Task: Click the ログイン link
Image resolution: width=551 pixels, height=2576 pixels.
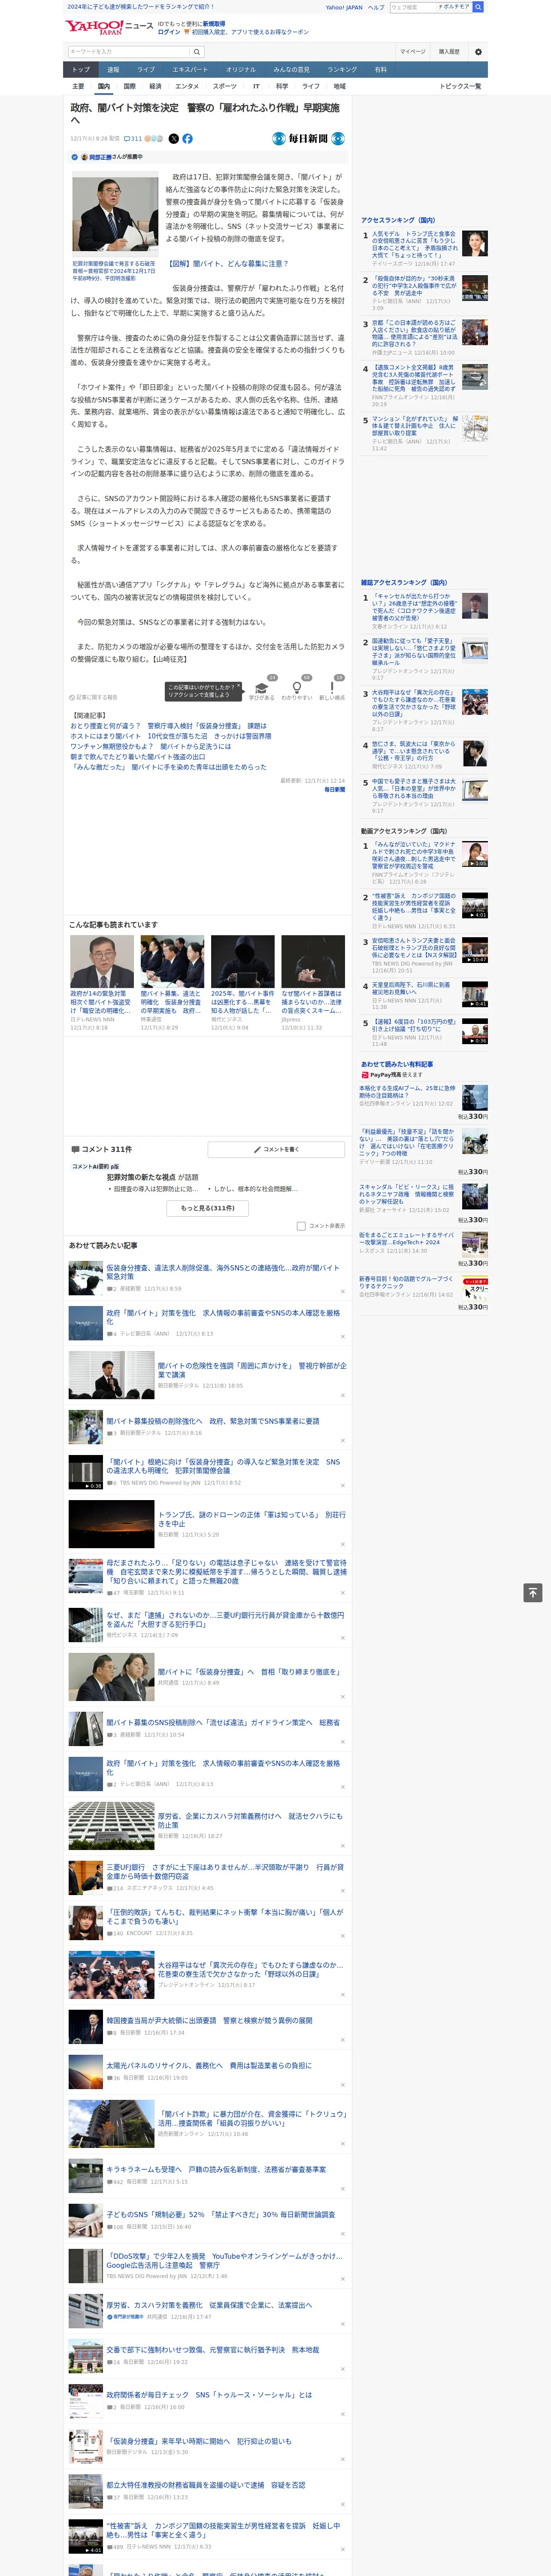Action: (169, 32)
